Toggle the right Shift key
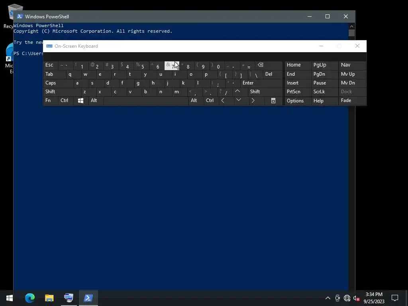 coord(265,92)
